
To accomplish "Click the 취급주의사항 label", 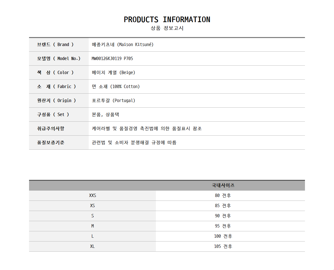I will pyautogui.click(x=51, y=129).
